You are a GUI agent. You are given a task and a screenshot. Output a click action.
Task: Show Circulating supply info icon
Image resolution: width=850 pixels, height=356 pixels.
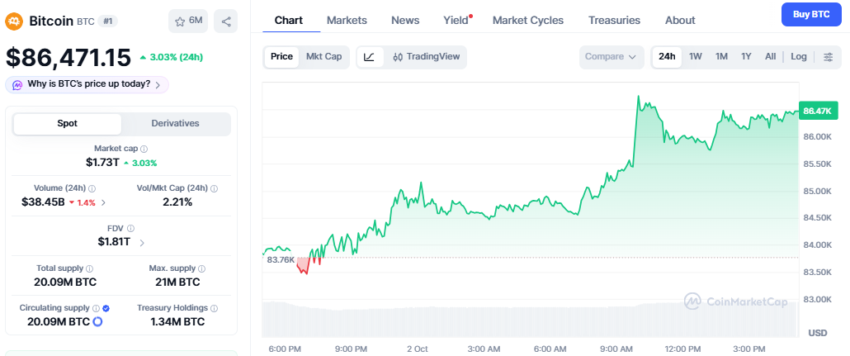[96, 308]
